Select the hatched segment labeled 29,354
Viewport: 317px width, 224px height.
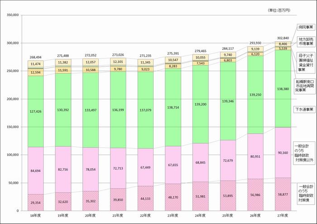pos(36,203)
